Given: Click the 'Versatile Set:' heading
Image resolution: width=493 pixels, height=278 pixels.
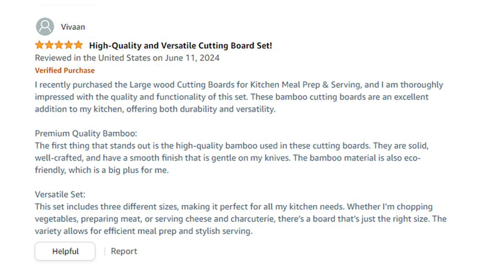Looking at the screenshot, I should (x=60, y=194).
